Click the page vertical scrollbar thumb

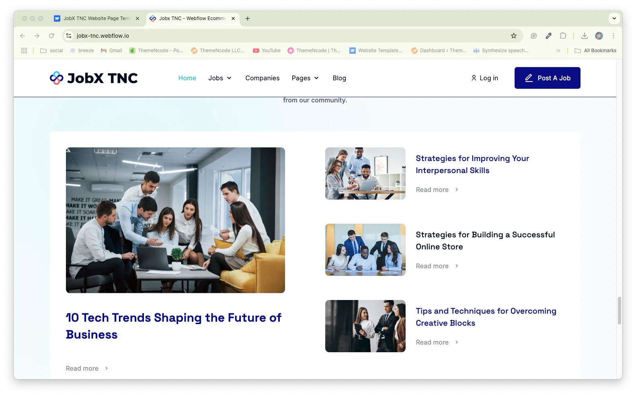click(619, 310)
